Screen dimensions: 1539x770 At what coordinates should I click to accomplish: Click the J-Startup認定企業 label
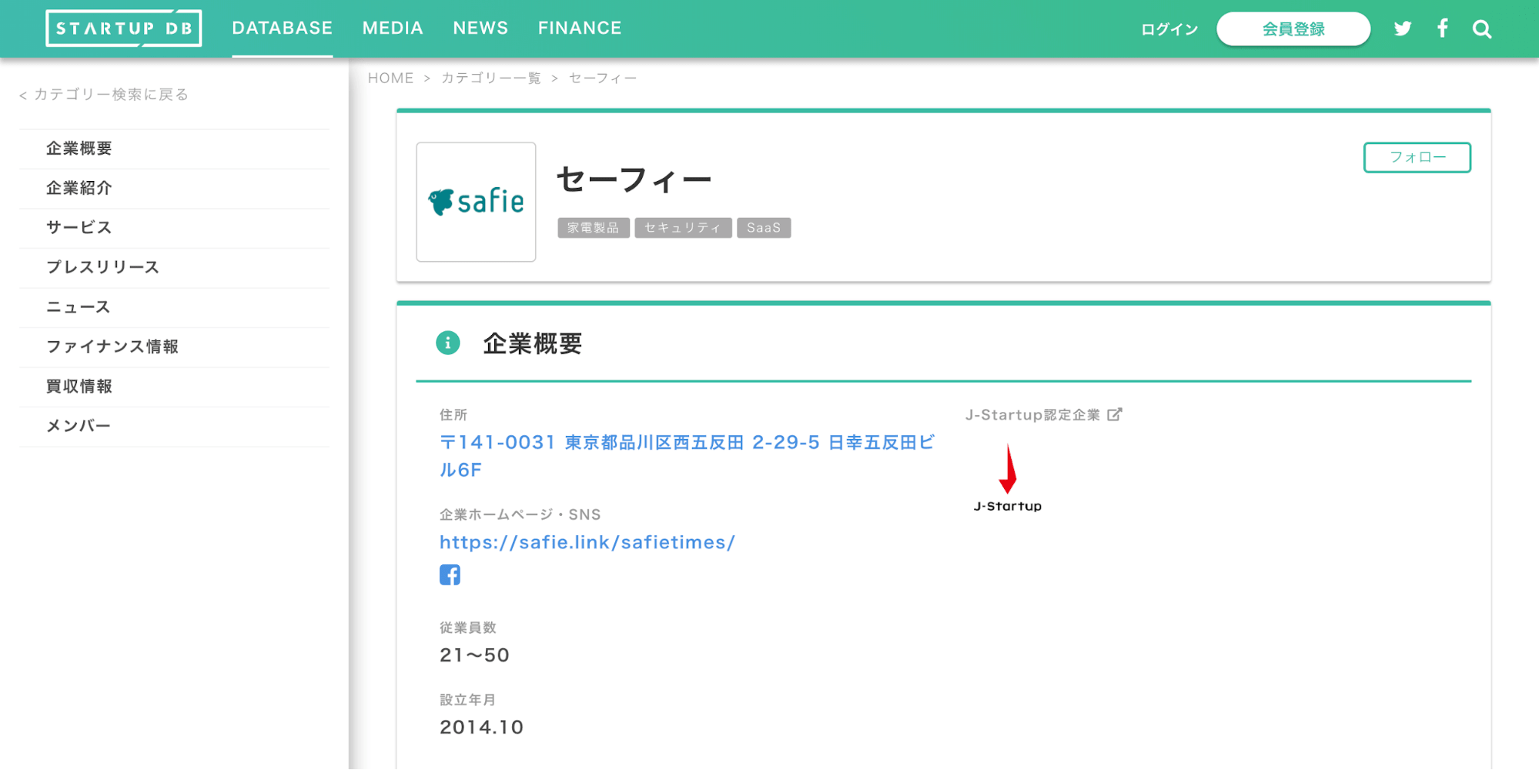[x=1033, y=415]
